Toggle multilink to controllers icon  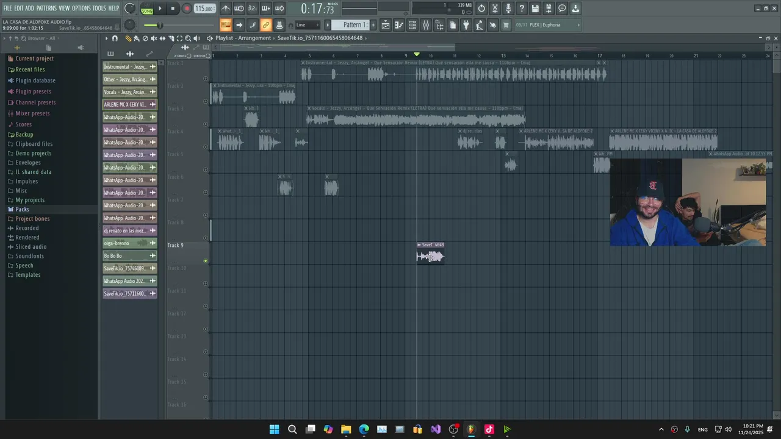[x=266, y=25]
